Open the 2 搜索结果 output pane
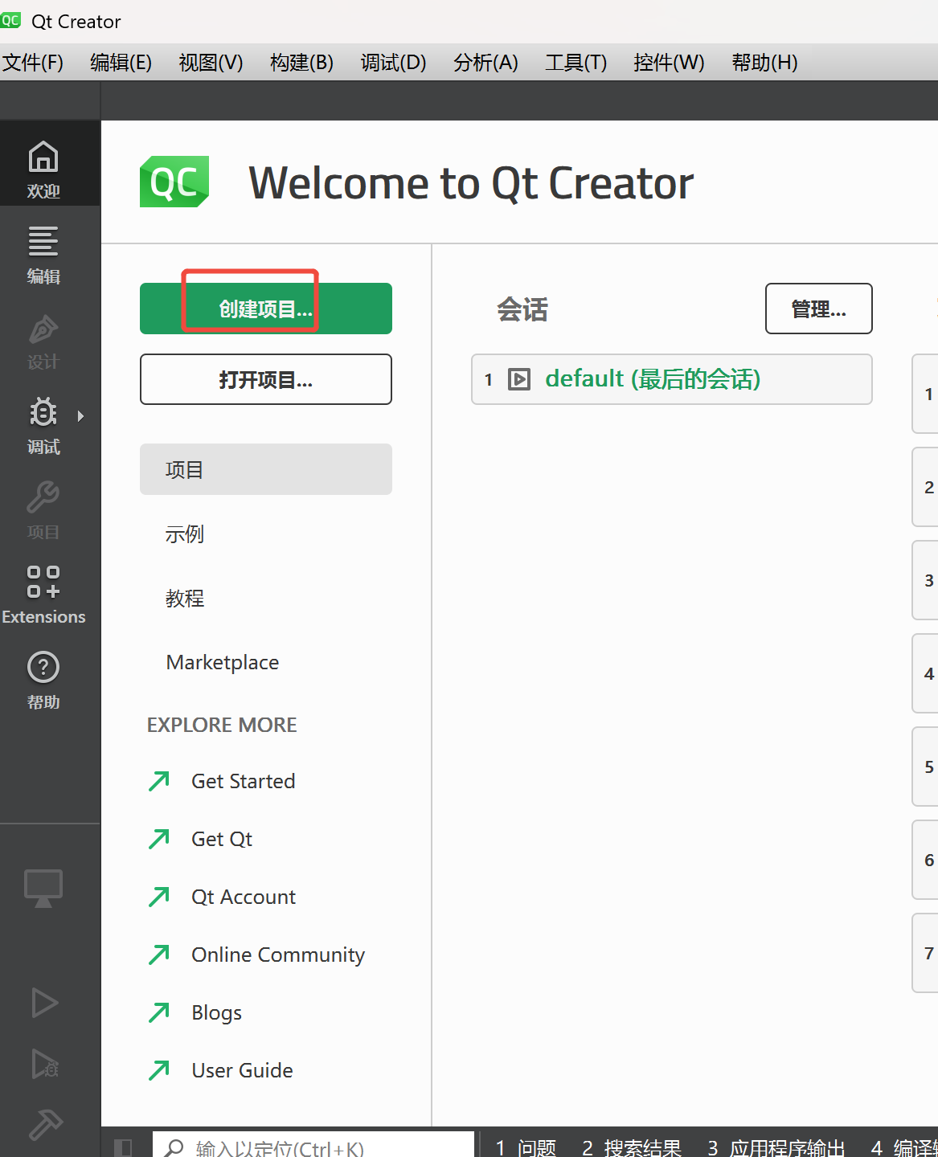The width and height of the screenshot is (938, 1157). pos(632,1147)
